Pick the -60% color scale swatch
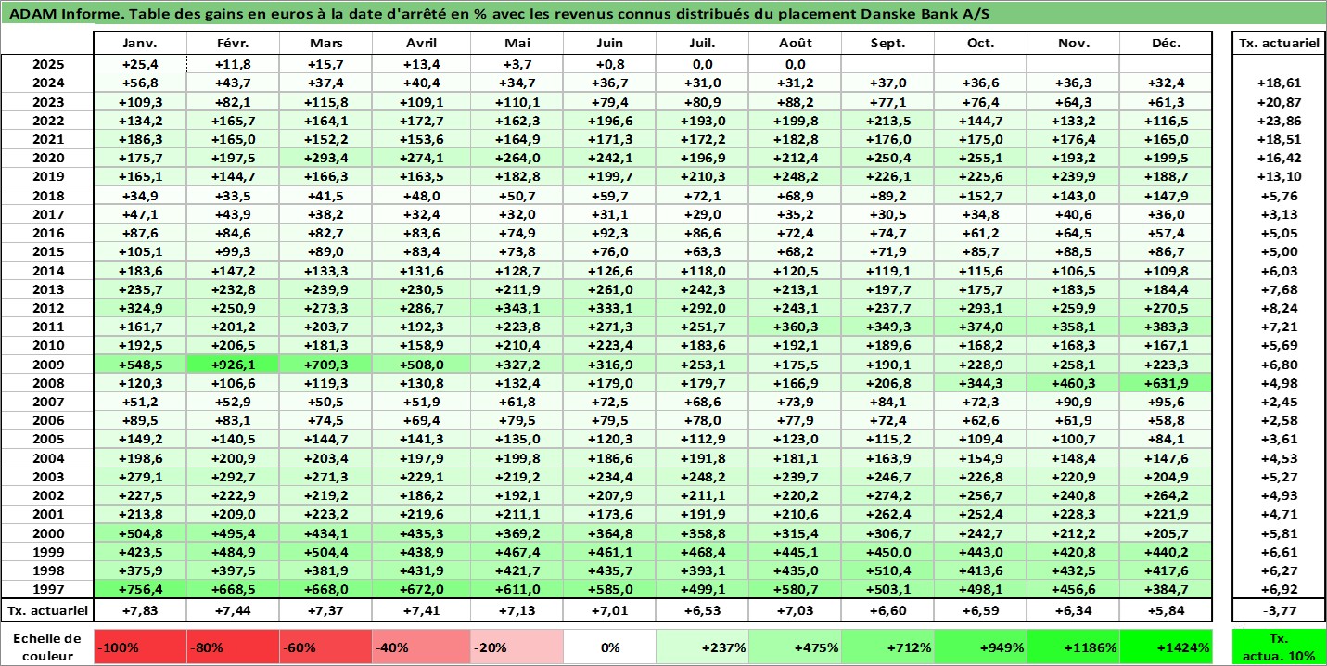This screenshot has height=666, width=1327. [326, 647]
